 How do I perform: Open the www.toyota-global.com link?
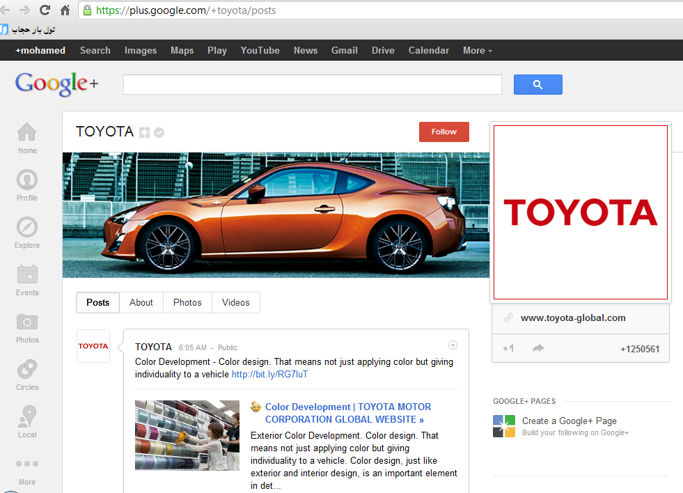tap(573, 318)
